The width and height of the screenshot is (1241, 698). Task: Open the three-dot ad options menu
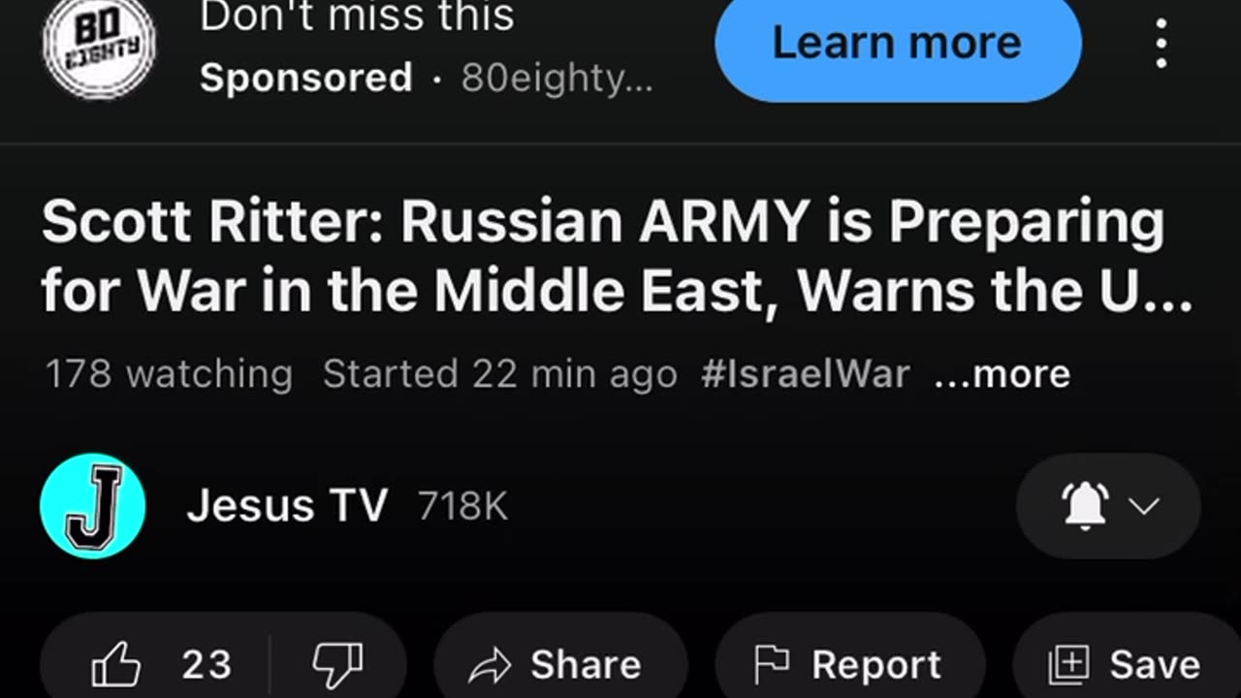1161,44
